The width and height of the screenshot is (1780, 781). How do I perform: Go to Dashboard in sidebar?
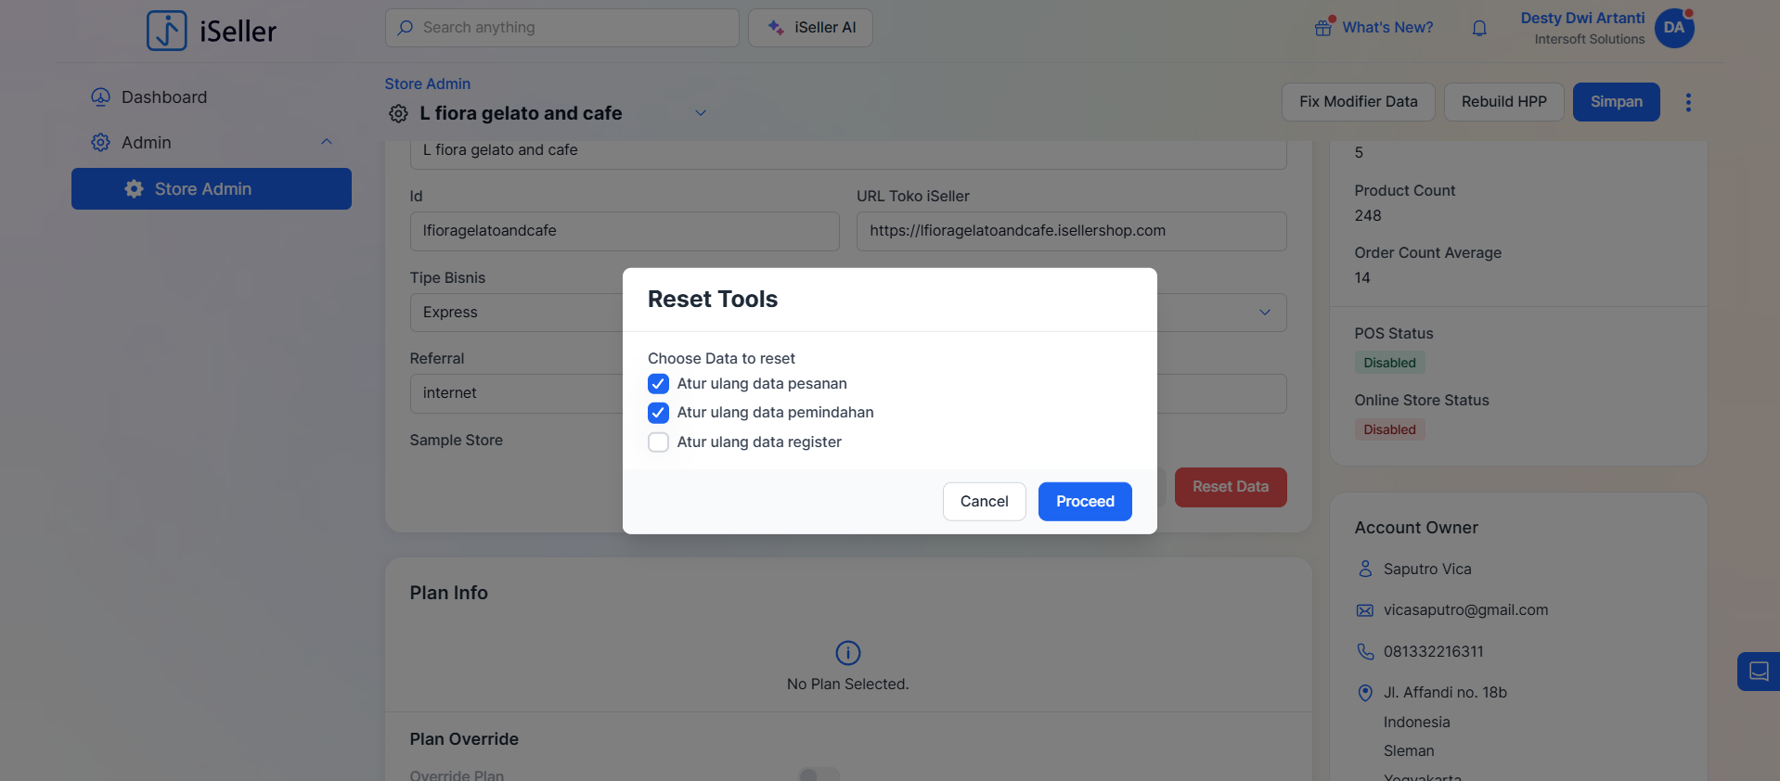[x=163, y=97]
